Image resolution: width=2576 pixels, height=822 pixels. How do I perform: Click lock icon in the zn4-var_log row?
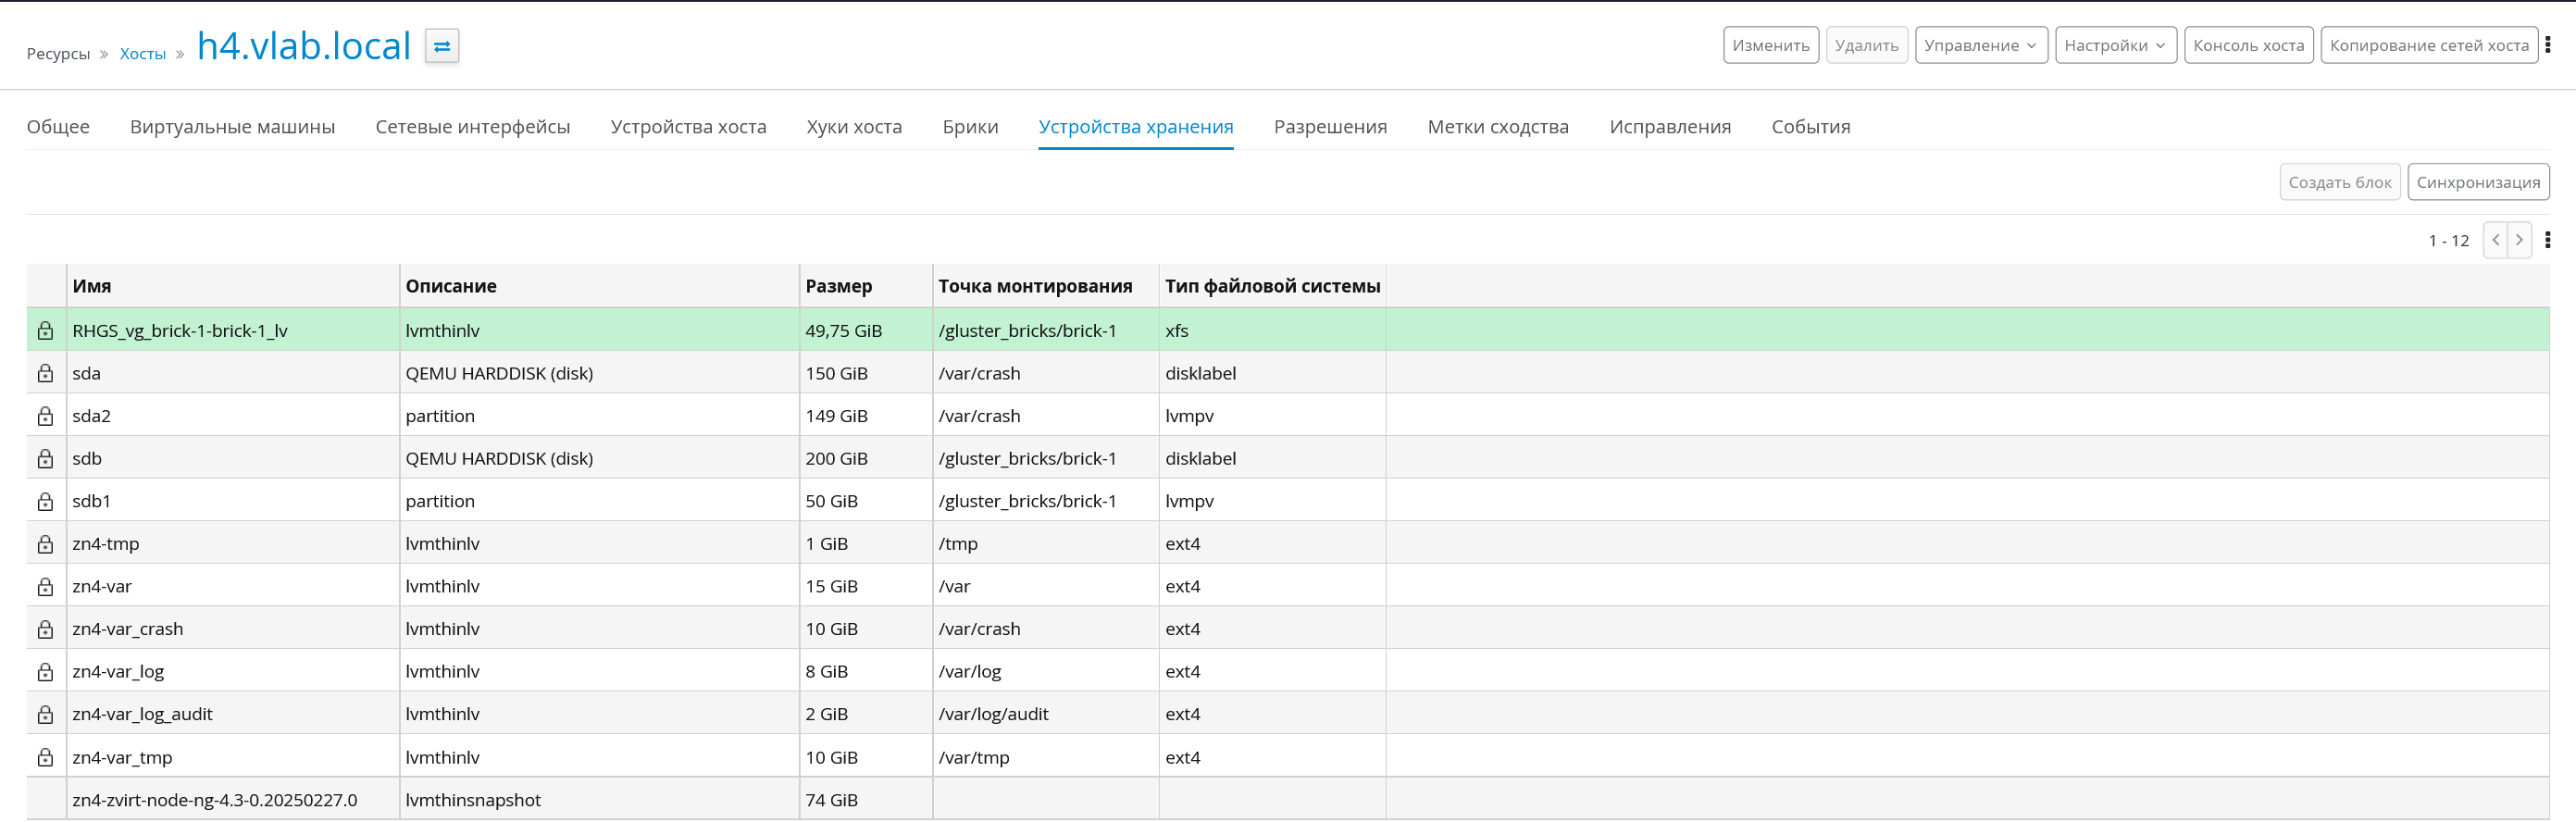pos(46,672)
